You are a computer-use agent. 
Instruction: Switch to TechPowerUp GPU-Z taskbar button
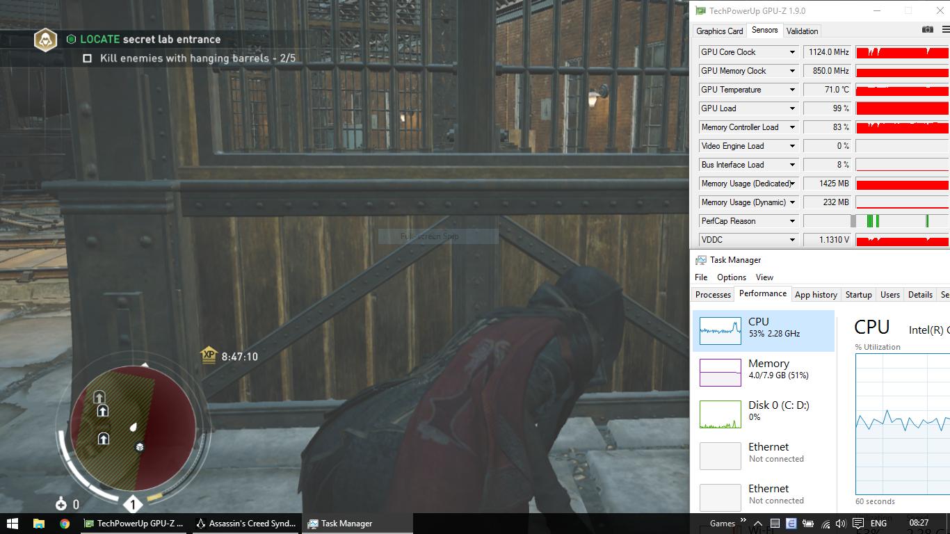pos(134,524)
